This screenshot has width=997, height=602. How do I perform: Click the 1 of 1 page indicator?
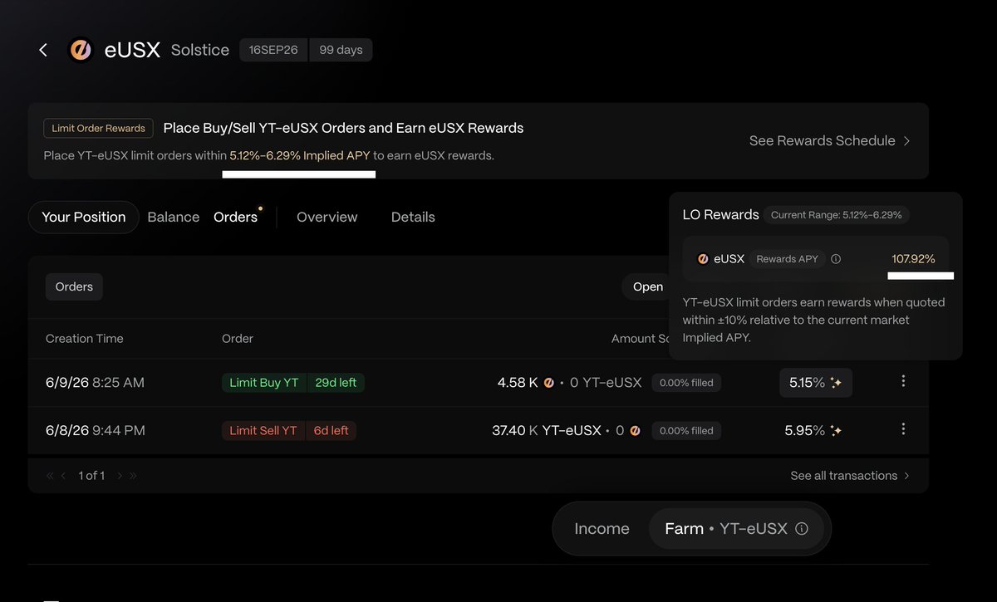click(91, 476)
